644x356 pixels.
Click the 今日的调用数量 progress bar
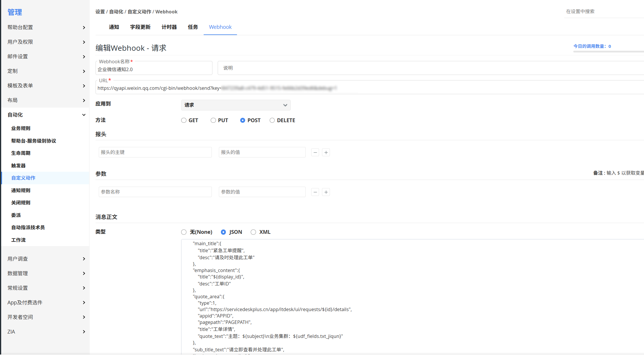[x=608, y=52]
